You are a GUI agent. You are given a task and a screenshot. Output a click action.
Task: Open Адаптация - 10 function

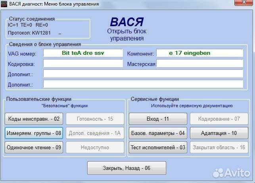(219, 133)
